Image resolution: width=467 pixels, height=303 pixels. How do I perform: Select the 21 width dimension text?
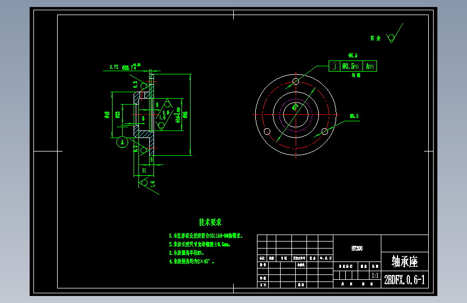[144, 170]
